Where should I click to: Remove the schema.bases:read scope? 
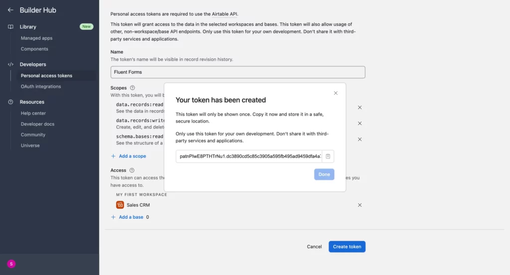tap(360, 139)
